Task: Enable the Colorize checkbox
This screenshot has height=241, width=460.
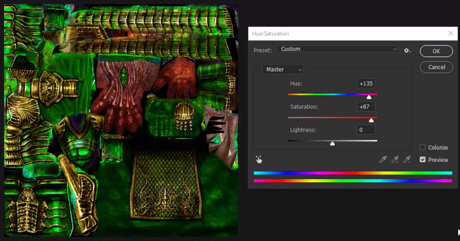Action: click(x=422, y=147)
